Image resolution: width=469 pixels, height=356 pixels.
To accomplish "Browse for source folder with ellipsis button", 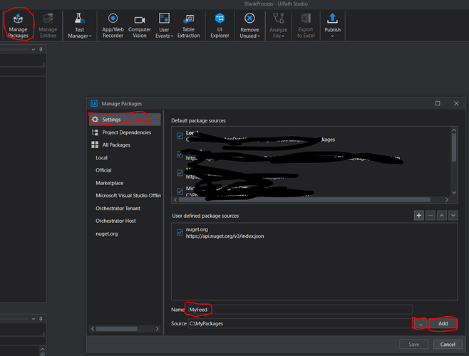I will point(421,324).
